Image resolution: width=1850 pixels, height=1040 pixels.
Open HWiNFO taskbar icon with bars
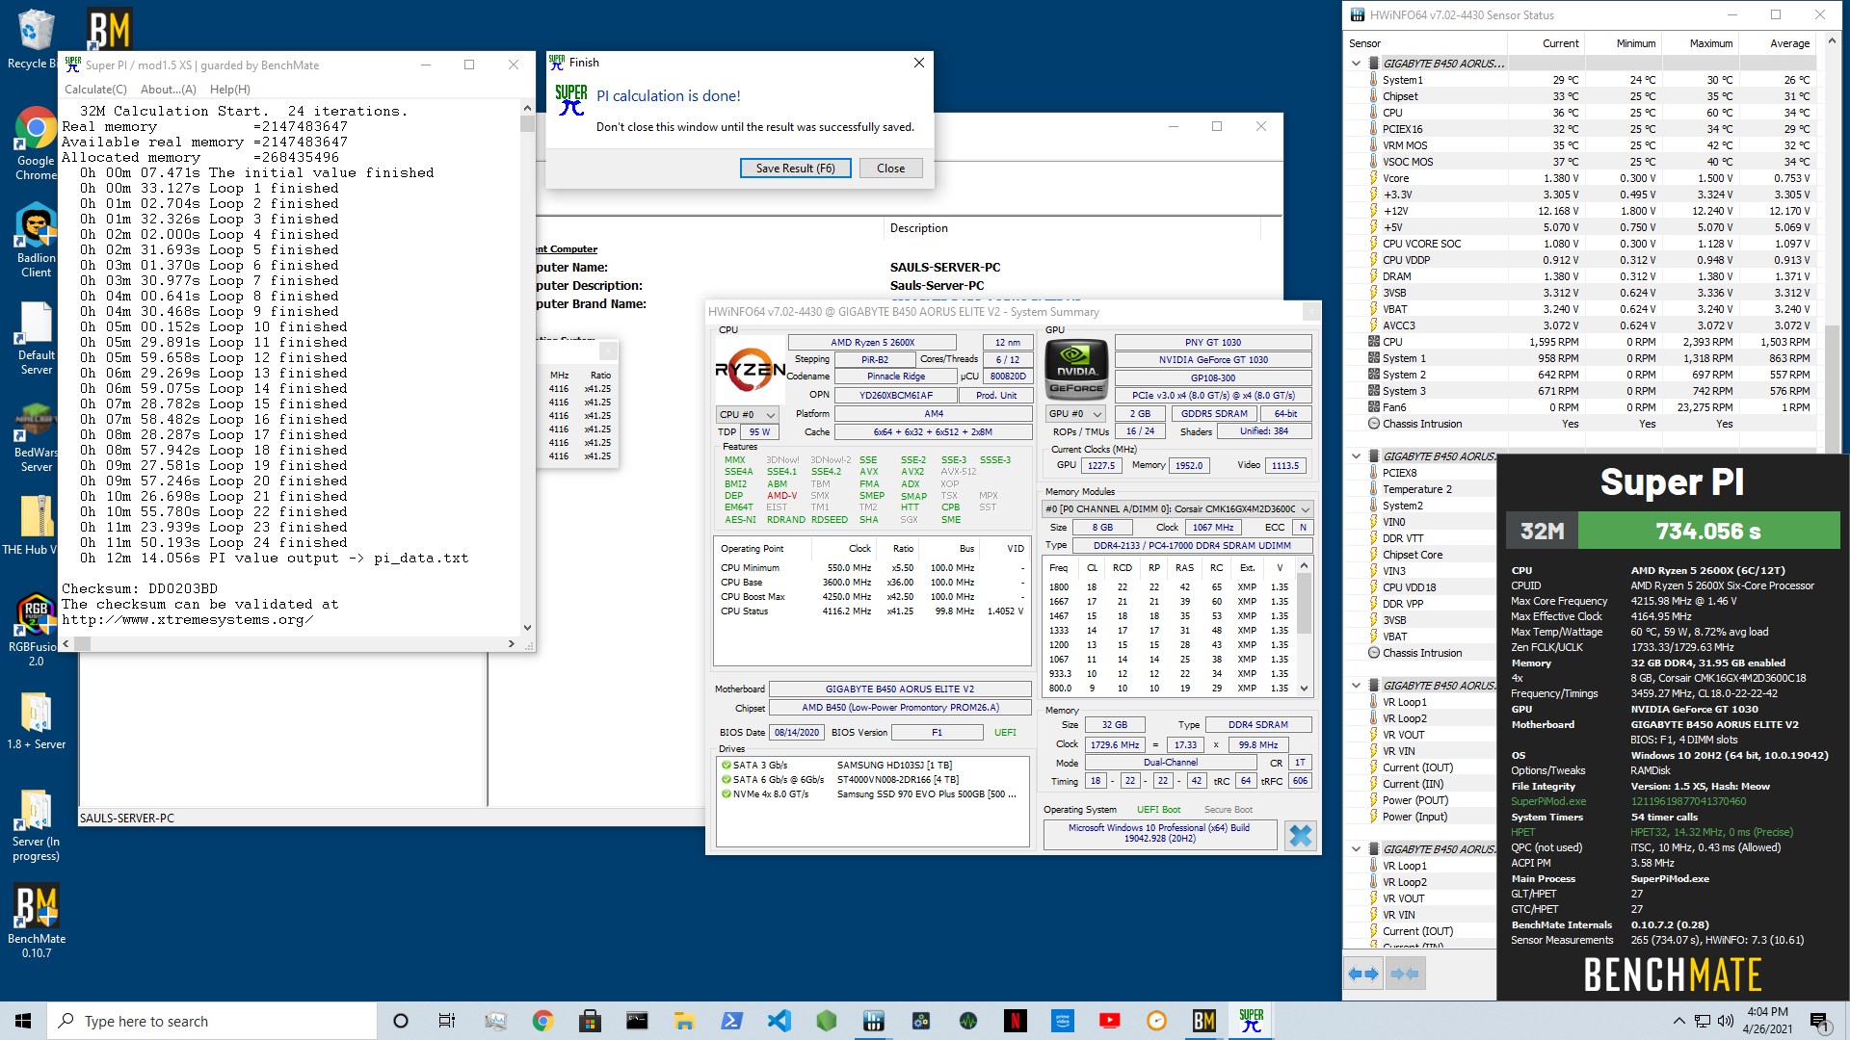873,1021
